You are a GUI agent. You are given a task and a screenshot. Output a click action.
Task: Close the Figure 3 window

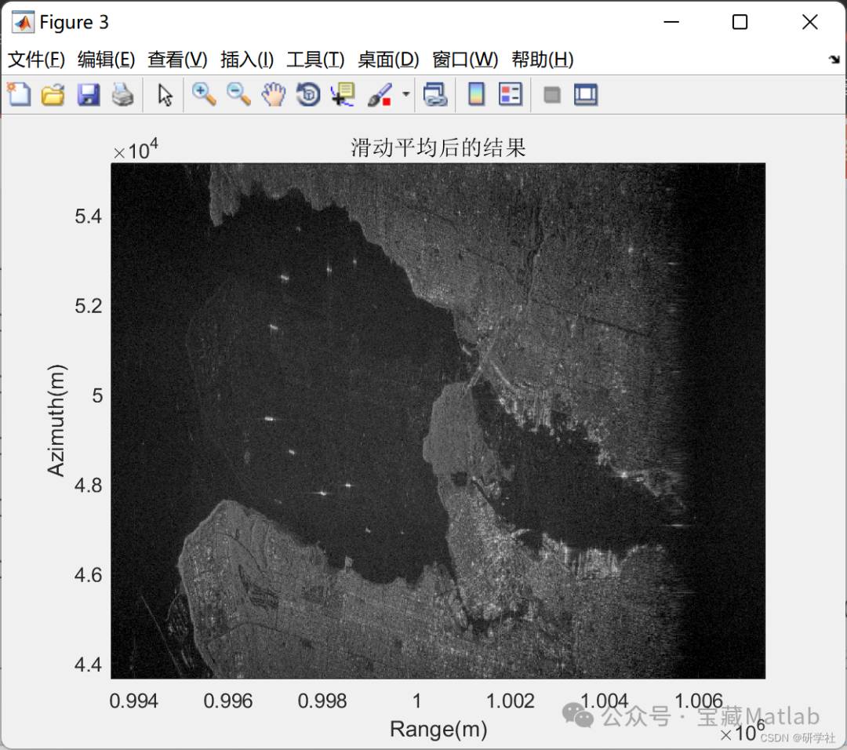coord(809,22)
